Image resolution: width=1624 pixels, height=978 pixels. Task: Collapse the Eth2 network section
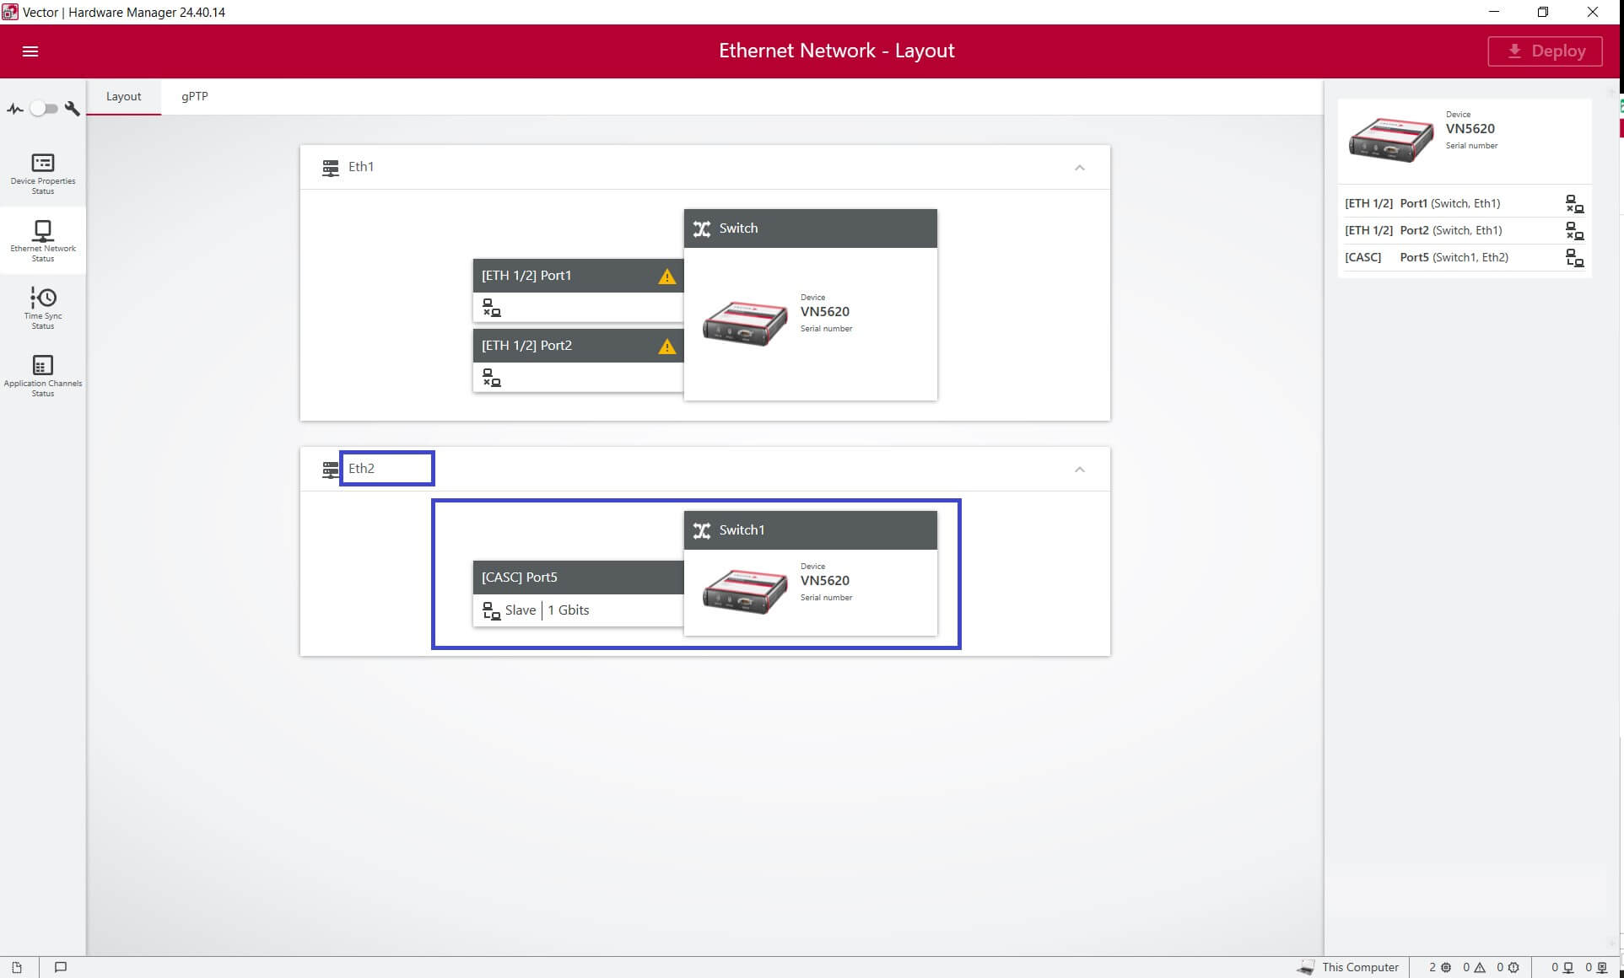[x=1079, y=470]
